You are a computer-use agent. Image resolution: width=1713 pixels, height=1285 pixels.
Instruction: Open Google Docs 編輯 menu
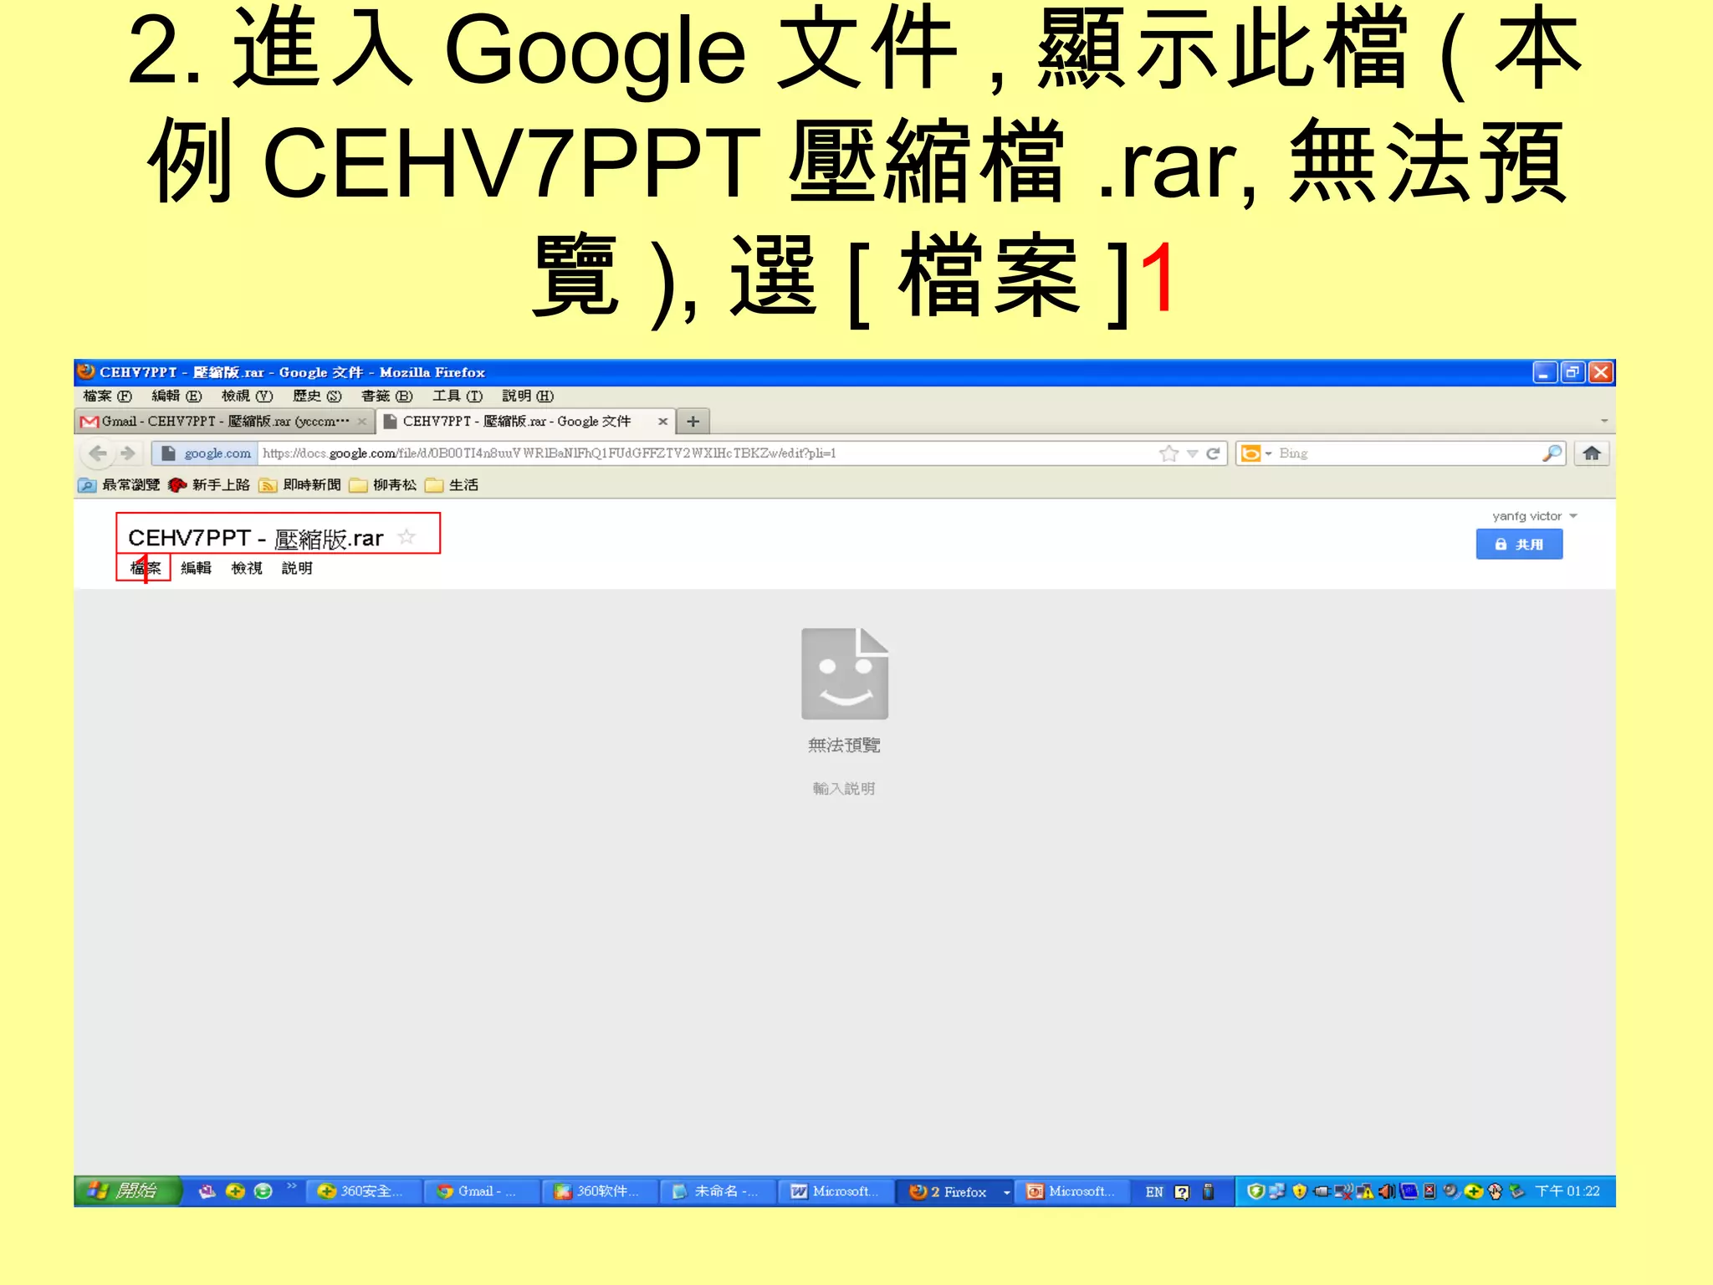[196, 568]
